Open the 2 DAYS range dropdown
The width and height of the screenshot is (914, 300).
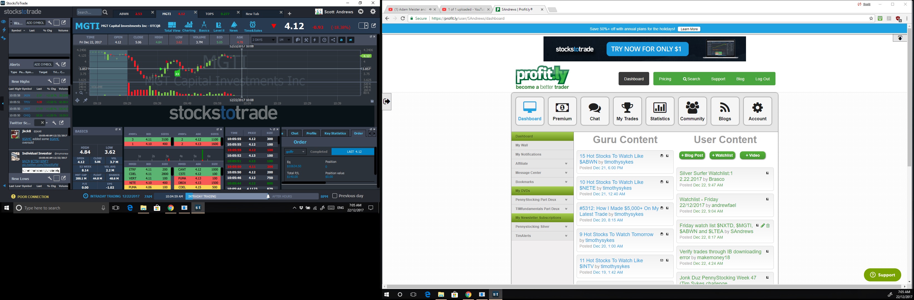point(264,40)
